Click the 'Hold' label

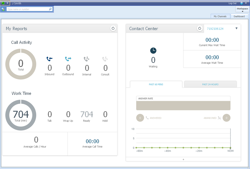point(105,121)
